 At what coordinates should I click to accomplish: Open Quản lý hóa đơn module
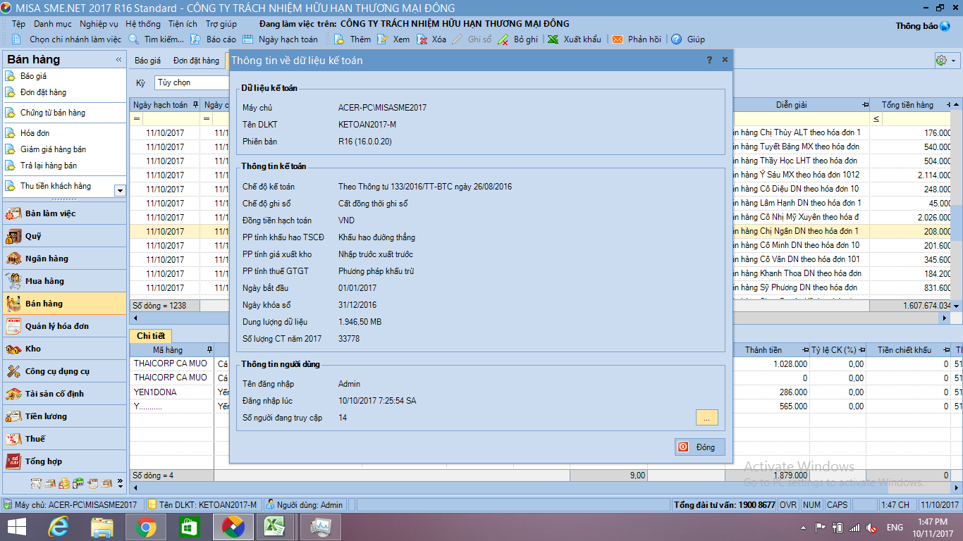65,326
